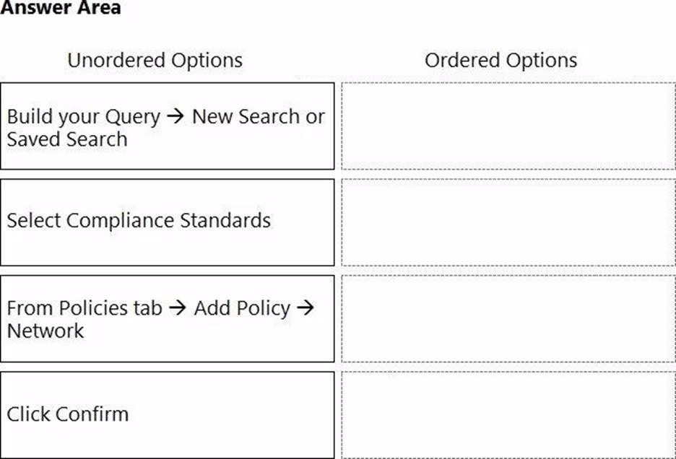
Task: Click the 'Add Policy' text
Action: tap(242, 308)
